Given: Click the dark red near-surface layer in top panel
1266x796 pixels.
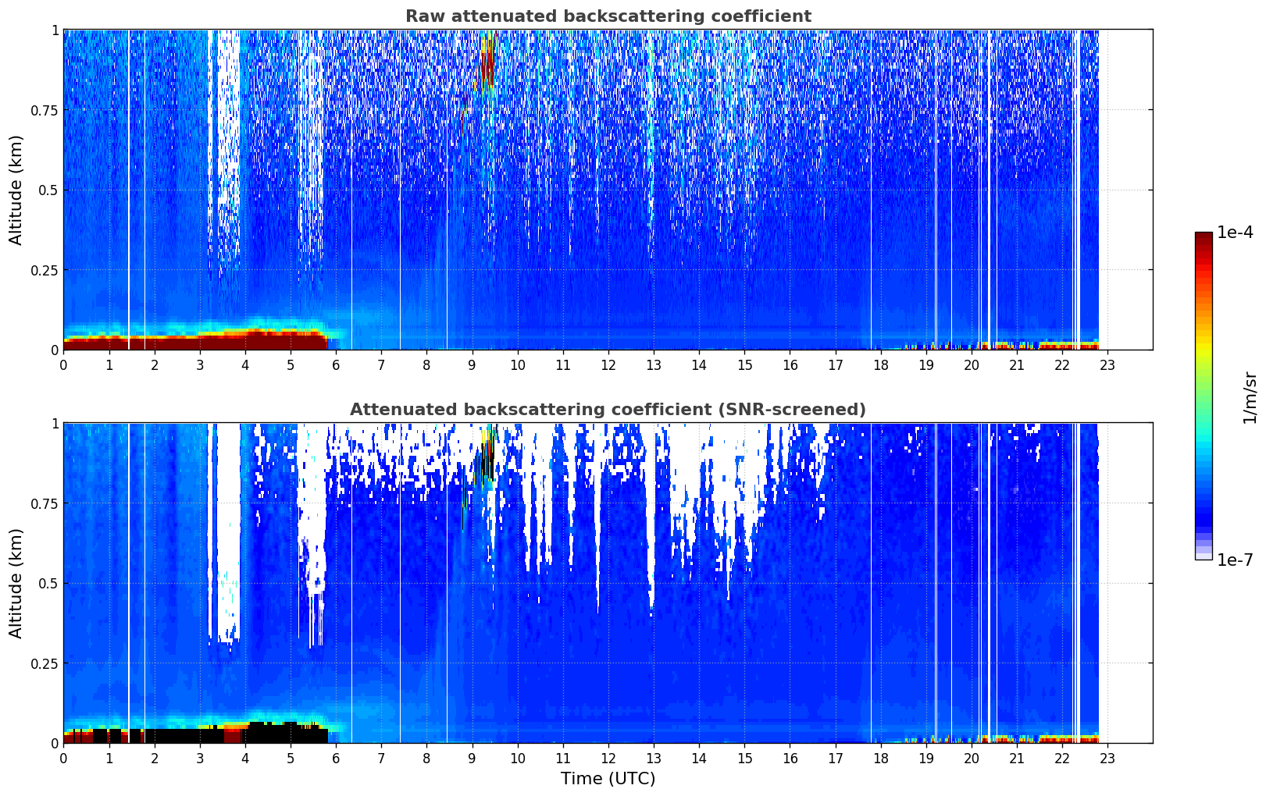Looking at the screenshot, I should tap(195, 343).
